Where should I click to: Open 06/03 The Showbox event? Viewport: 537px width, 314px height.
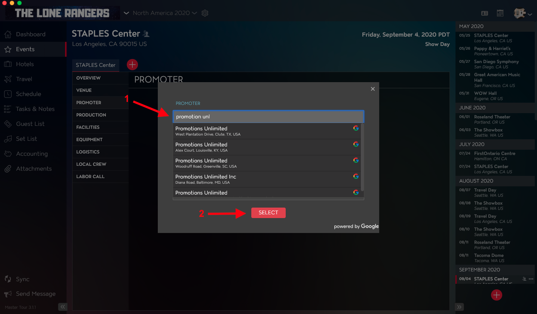coord(495,133)
